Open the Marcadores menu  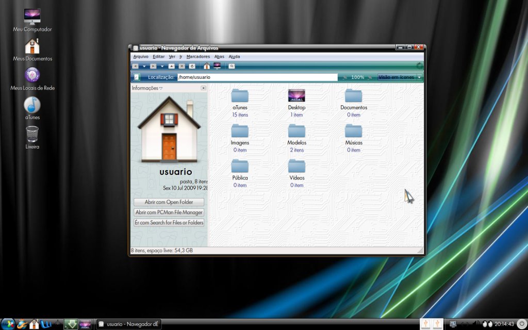click(x=197, y=56)
